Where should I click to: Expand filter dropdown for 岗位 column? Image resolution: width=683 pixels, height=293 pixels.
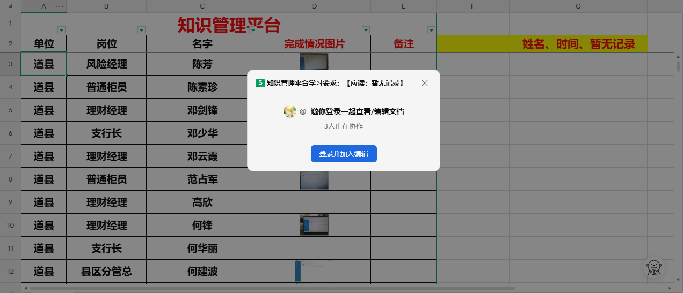[x=141, y=30]
